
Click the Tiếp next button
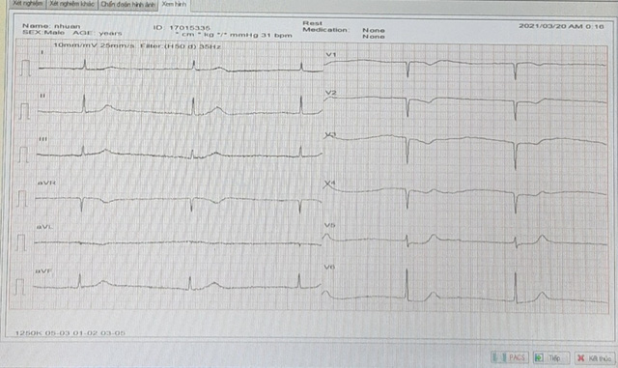pos(551,357)
